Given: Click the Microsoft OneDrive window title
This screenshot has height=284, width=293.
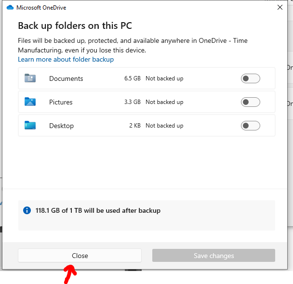Looking at the screenshot, I should tap(41, 8).
